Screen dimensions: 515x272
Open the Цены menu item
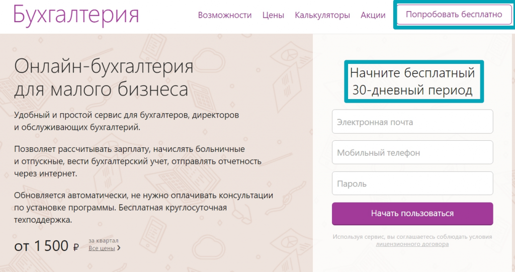click(273, 15)
